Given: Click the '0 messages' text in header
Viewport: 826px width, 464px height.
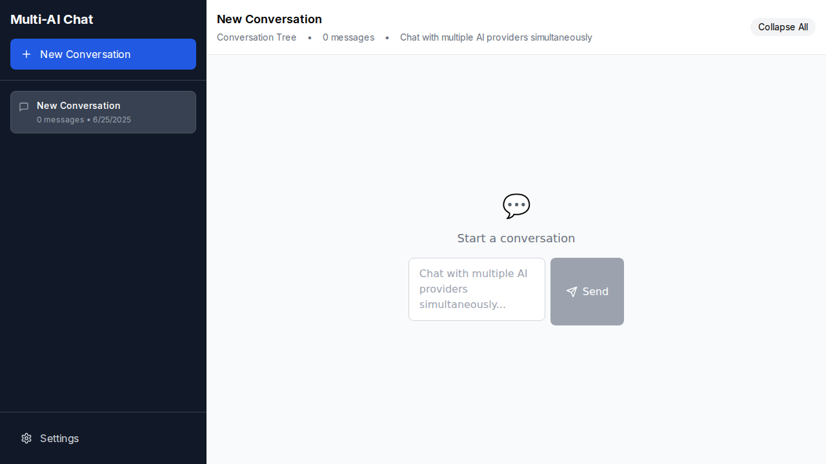Looking at the screenshot, I should coord(348,37).
